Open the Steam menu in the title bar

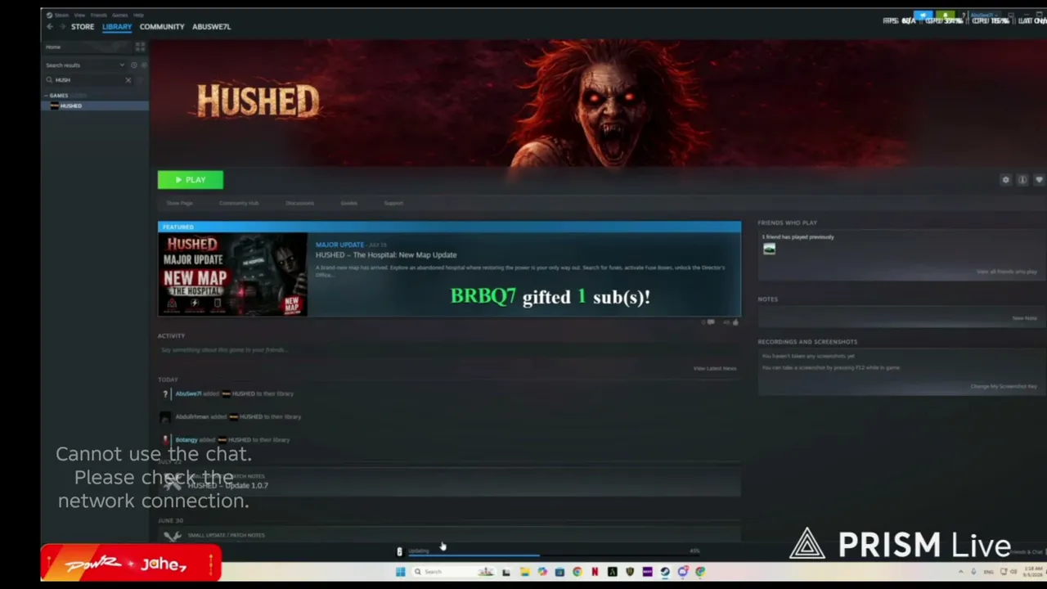tap(61, 15)
